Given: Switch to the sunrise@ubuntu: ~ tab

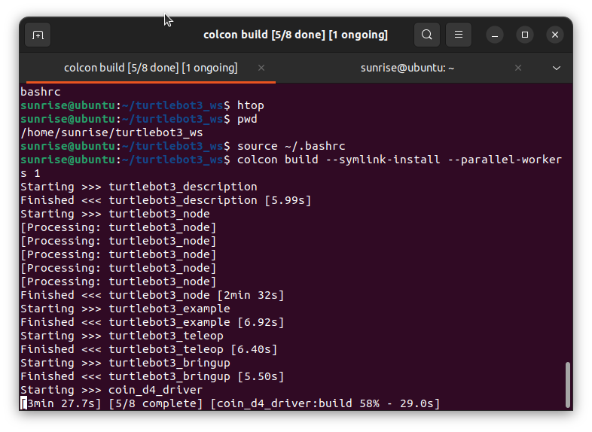Looking at the screenshot, I should 399,68.
